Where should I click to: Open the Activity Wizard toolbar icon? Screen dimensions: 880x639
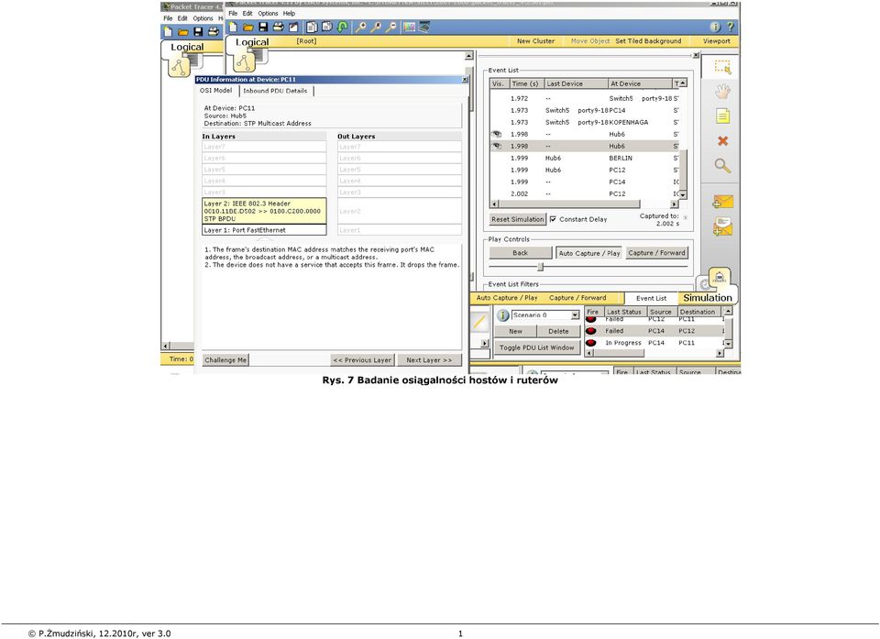point(293,27)
